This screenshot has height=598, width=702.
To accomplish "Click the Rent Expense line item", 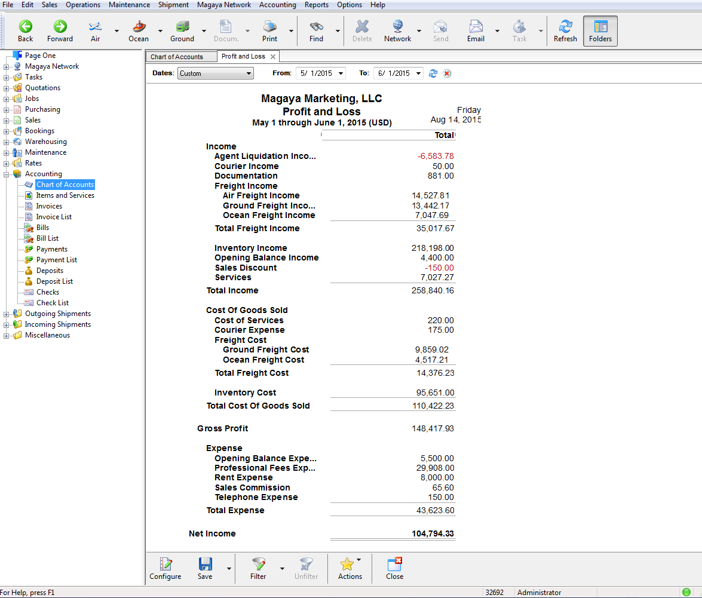I will pyautogui.click(x=334, y=477).
